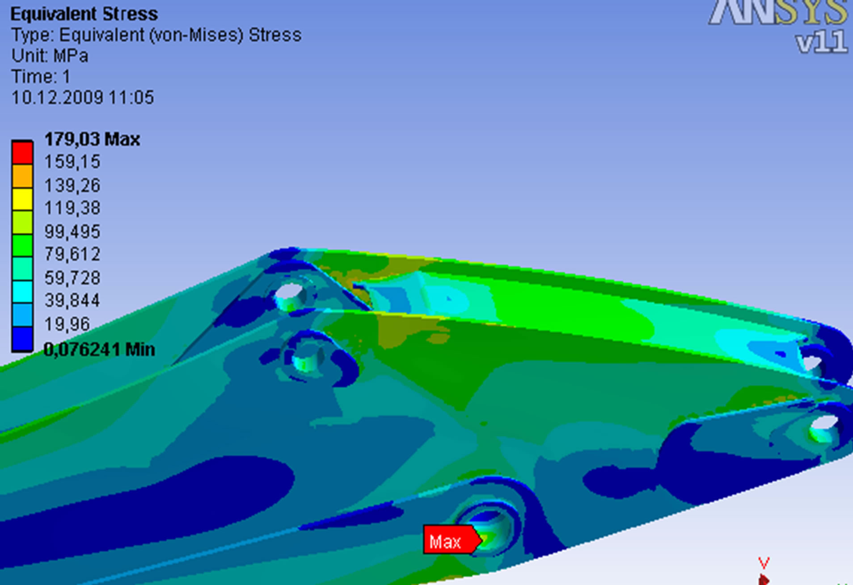This screenshot has width=853, height=585.
Task: Click the Time: 1 label
Action: [41, 77]
